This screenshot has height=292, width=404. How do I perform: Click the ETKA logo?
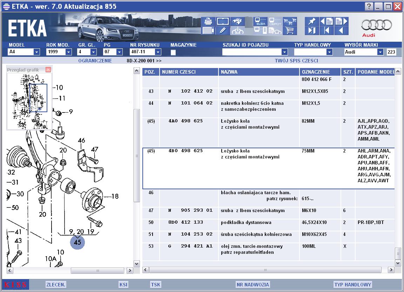(27, 28)
